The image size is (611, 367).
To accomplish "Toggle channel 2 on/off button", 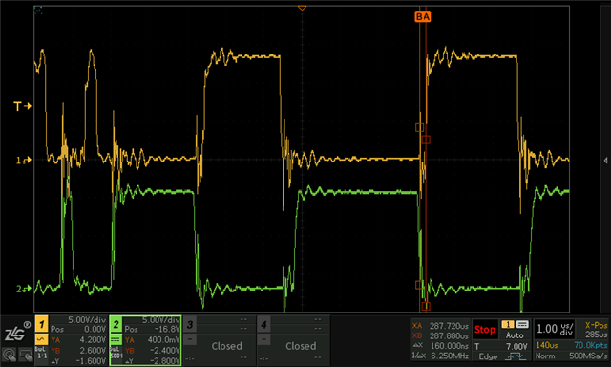I will pyautogui.click(x=116, y=324).
